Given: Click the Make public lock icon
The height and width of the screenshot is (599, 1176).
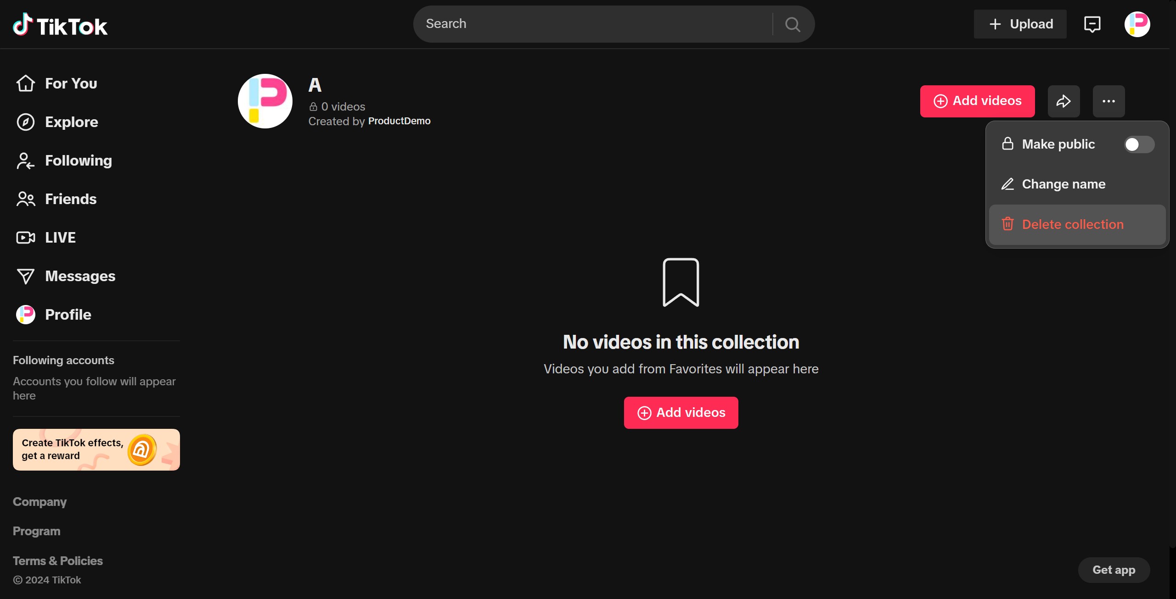Looking at the screenshot, I should click(1007, 144).
